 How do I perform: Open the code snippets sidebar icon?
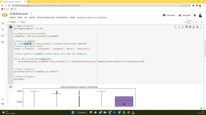[x=3, y=99]
